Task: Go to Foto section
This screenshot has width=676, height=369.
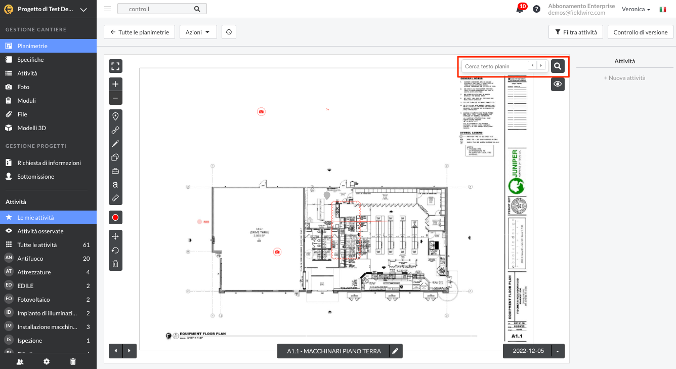Action: [x=23, y=87]
